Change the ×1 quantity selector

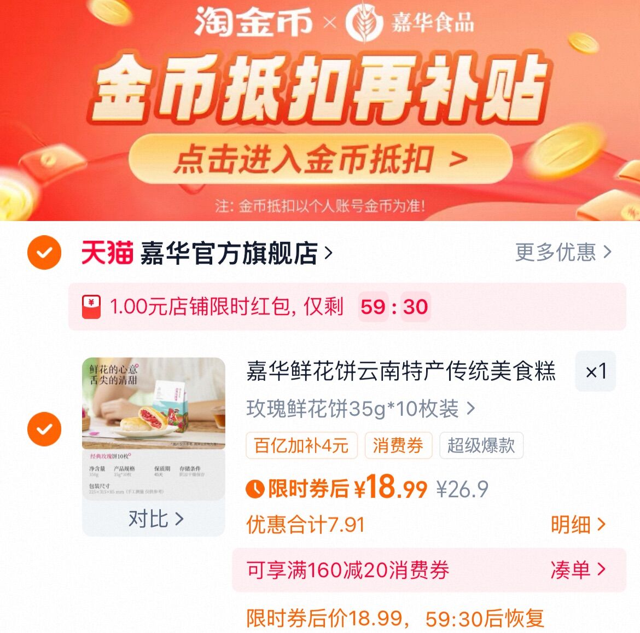[x=596, y=371]
